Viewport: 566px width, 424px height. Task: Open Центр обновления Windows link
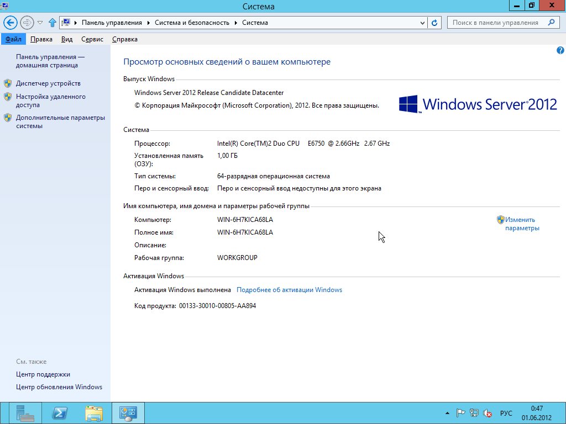point(59,387)
